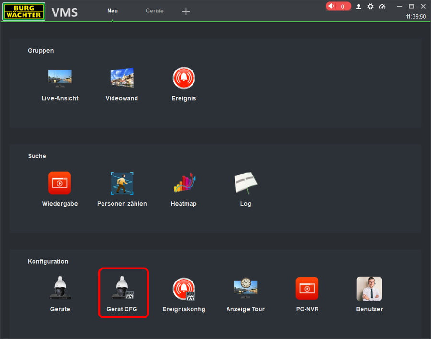Image resolution: width=431 pixels, height=339 pixels.
Task: Open Geräte camera configuration icon
Action: tap(60, 289)
